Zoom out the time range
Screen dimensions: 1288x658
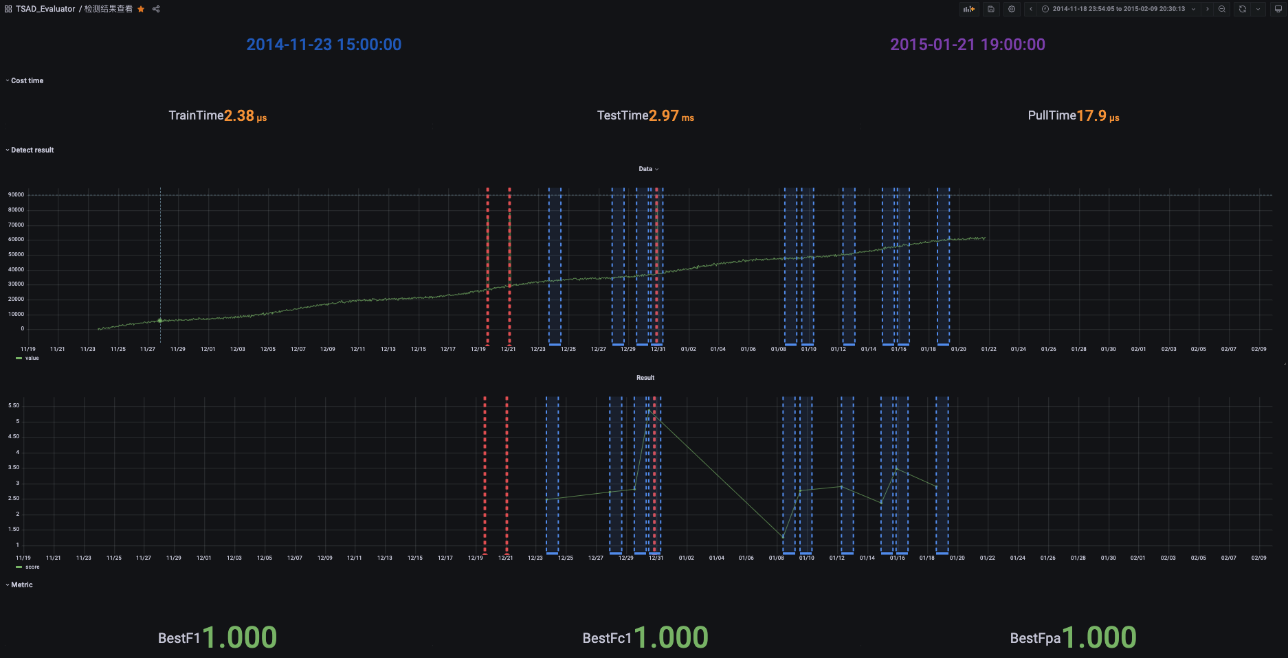(1222, 9)
